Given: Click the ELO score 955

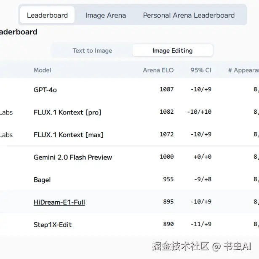Looking at the screenshot, I should (x=168, y=179).
